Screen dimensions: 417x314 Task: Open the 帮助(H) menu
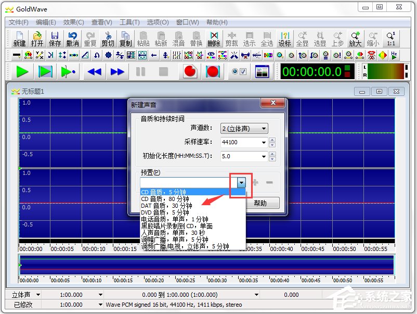217,22
